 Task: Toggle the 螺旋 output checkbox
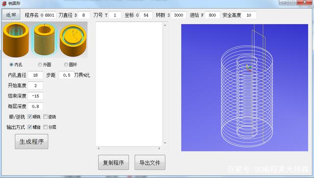[x=29, y=127]
